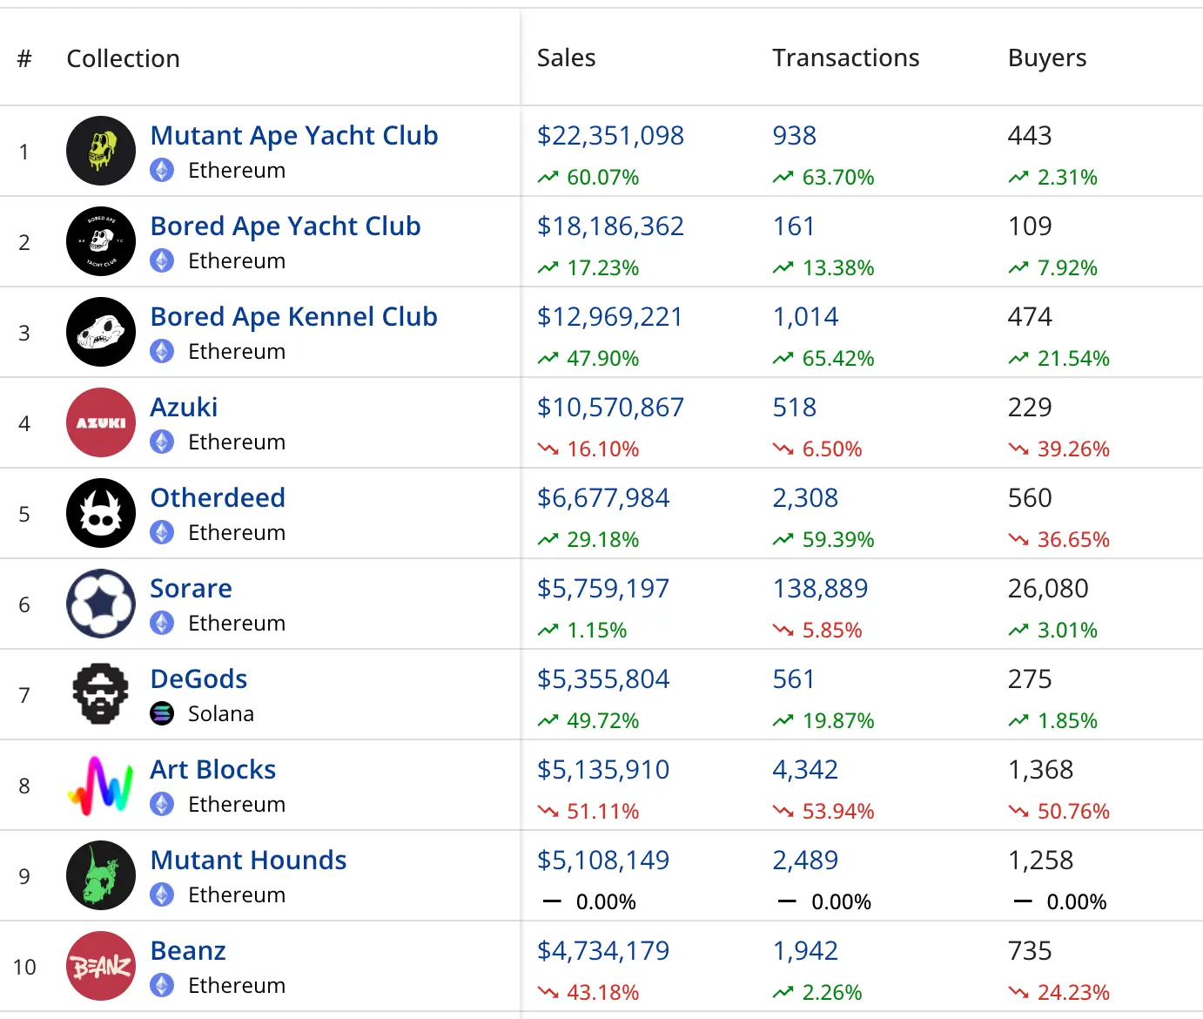Viewport: 1203px width, 1019px height.
Task: Click Ethereum icon under Art Blocks
Action: tap(162, 804)
